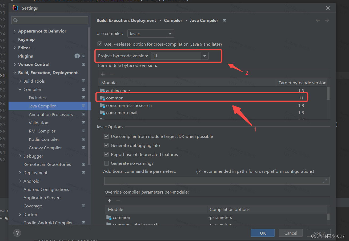The height and width of the screenshot is (241, 349).
Task: Click Build, Execution, Deployment breadcrumb
Action: coord(126,20)
